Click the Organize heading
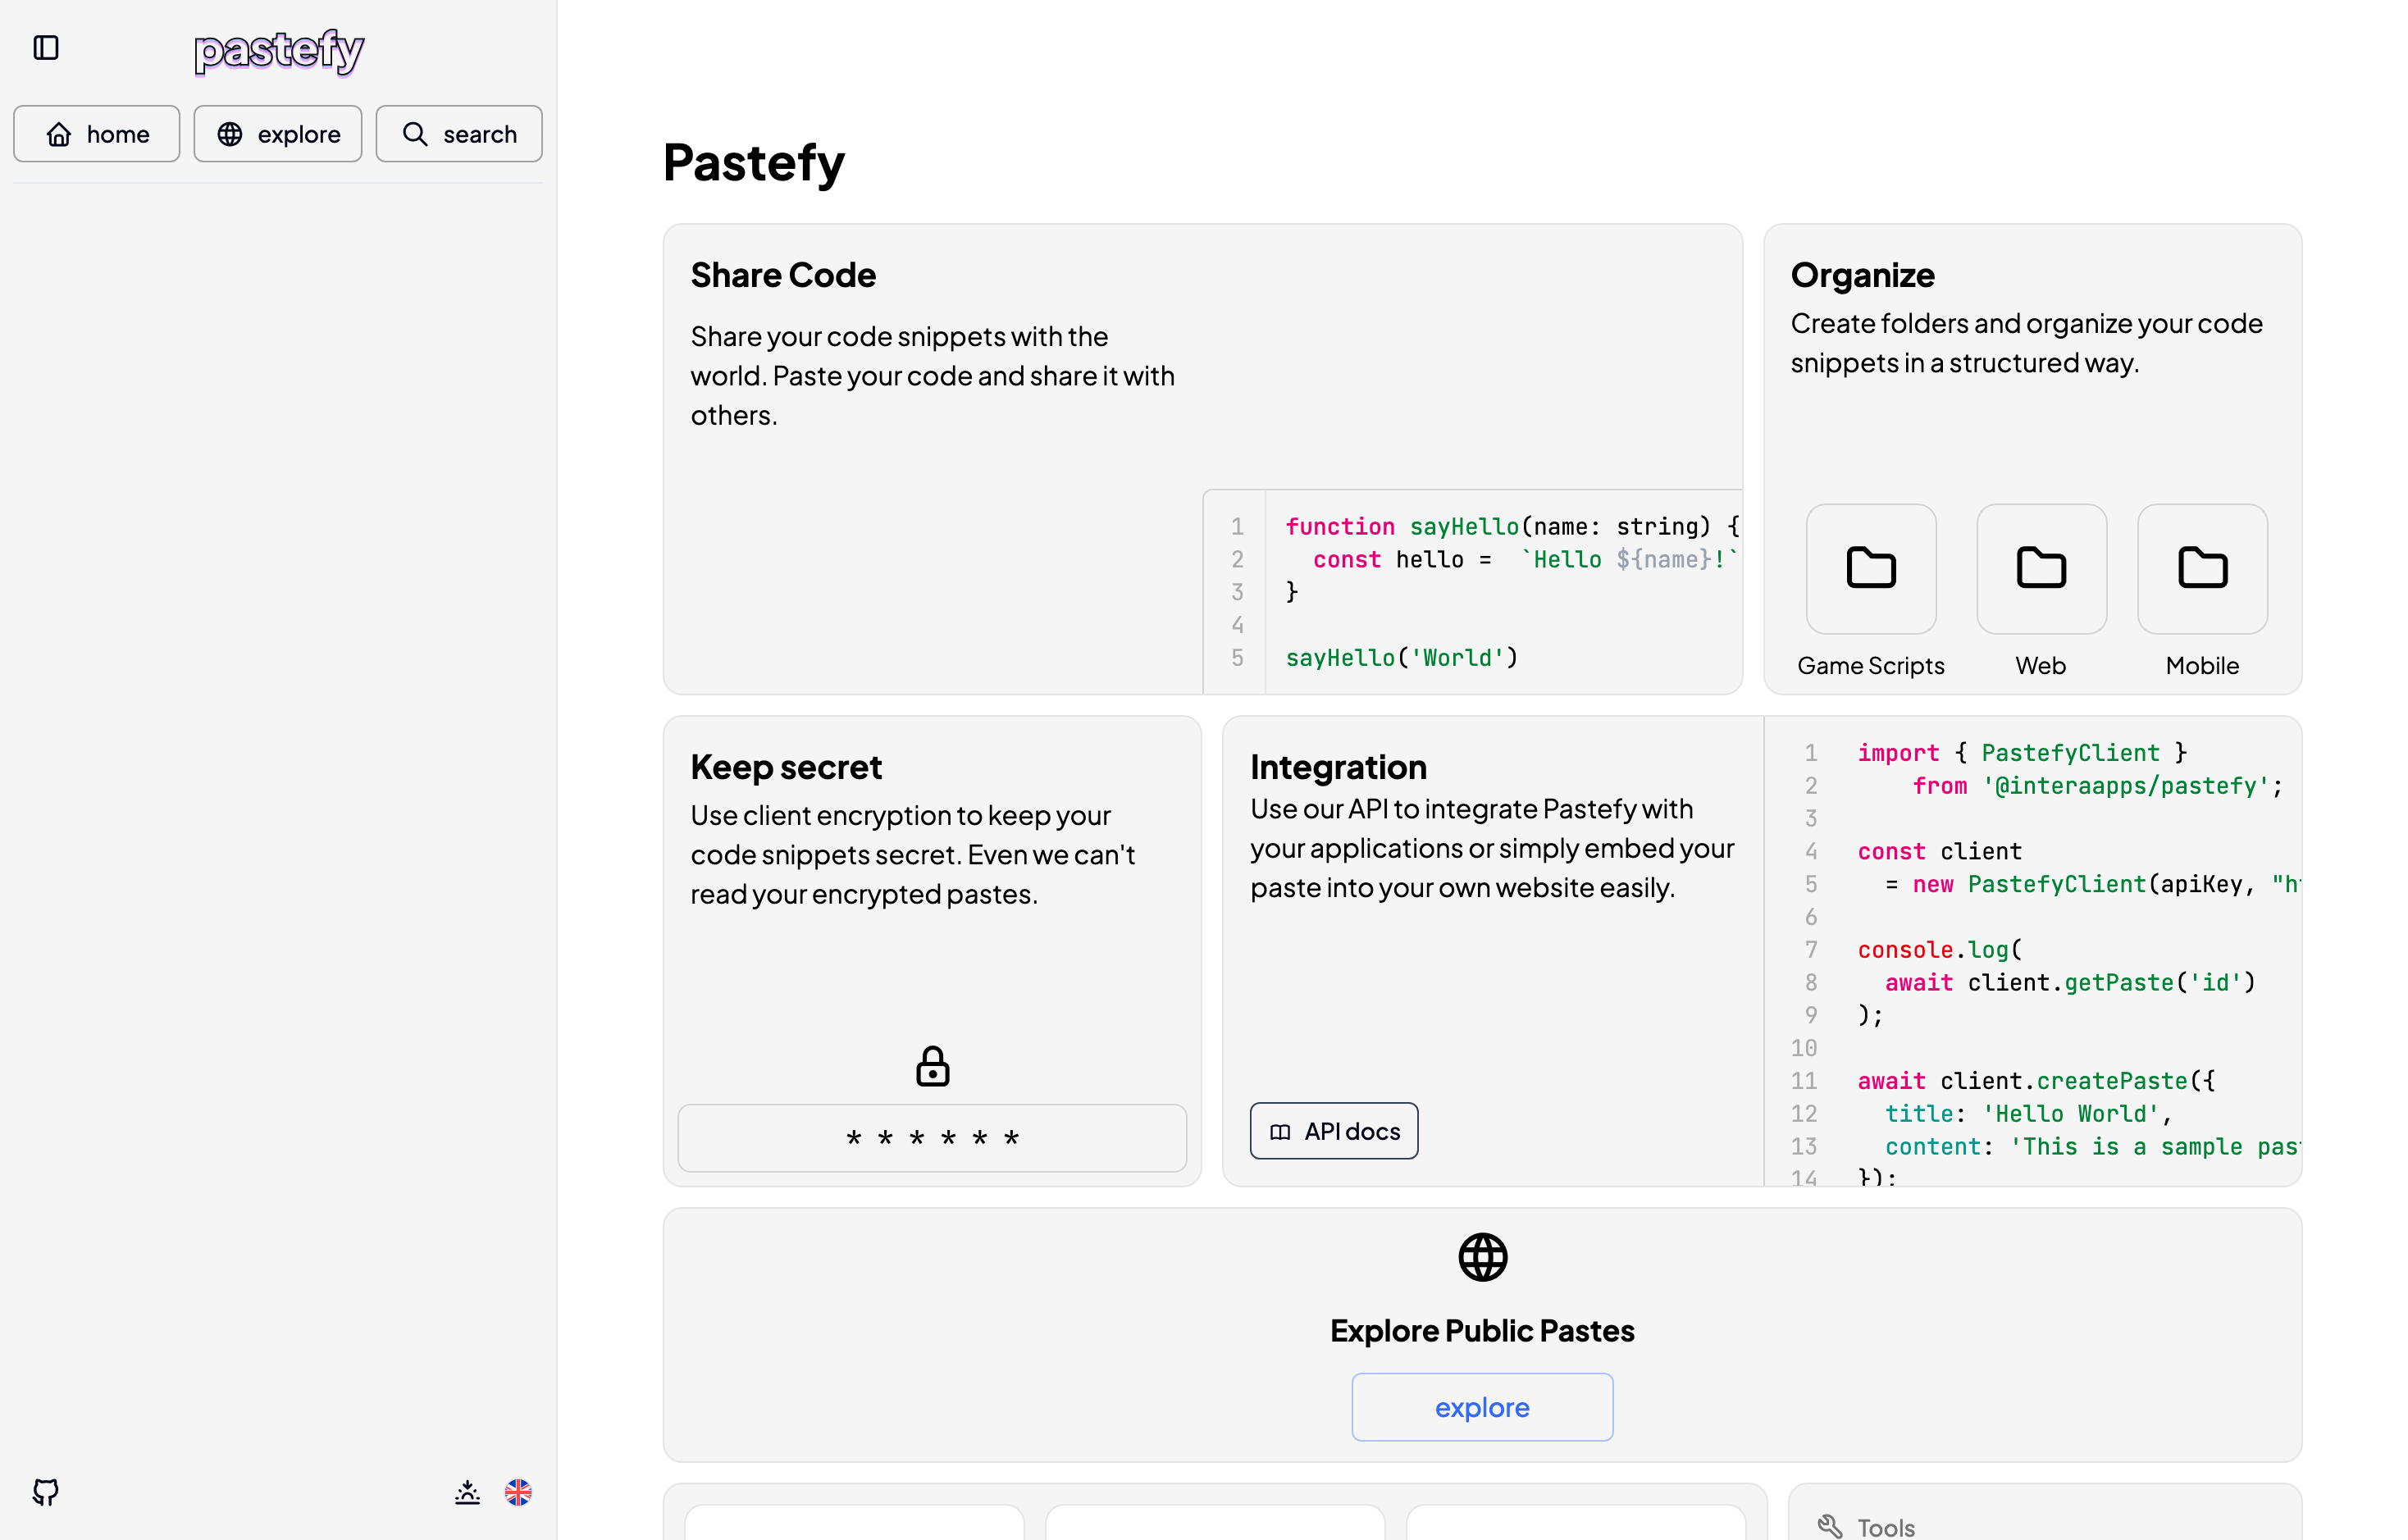Viewport: 2408px width, 1540px height. (1862, 275)
